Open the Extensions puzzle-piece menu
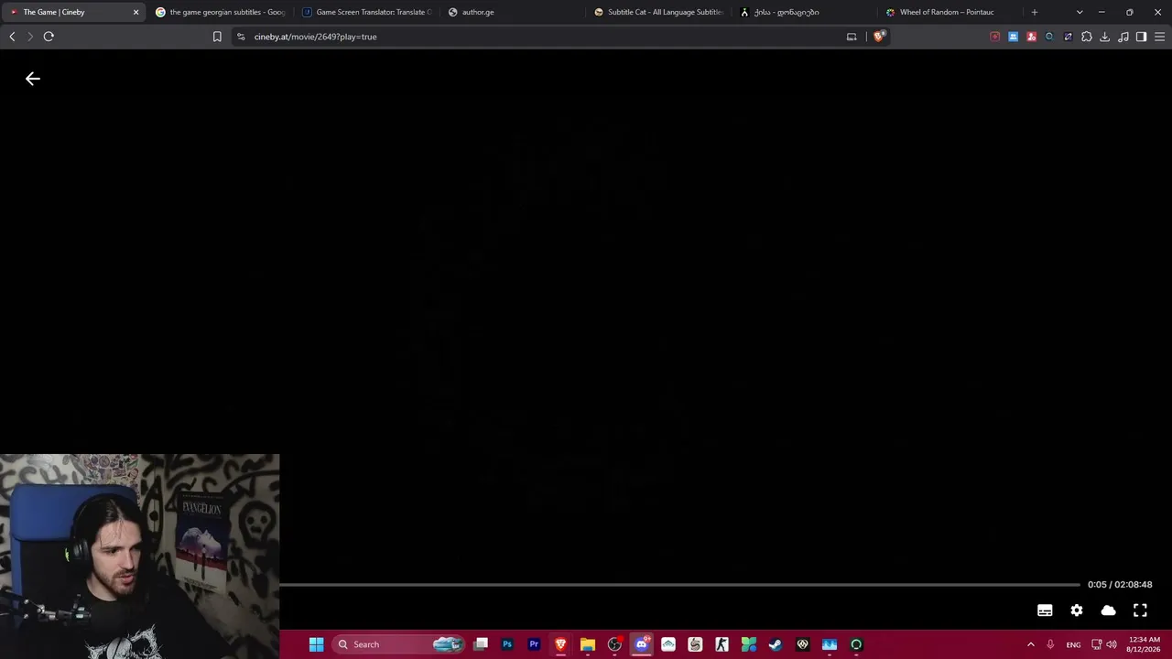The width and height of the screenshot is (1172, 659). [x=1087, y=37]
